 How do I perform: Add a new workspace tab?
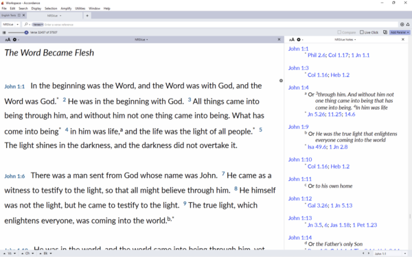click(87, 16)
